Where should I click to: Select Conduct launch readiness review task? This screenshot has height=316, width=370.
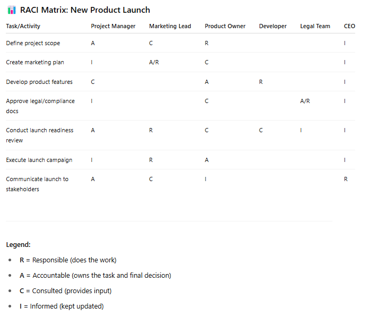click(40, 135)
